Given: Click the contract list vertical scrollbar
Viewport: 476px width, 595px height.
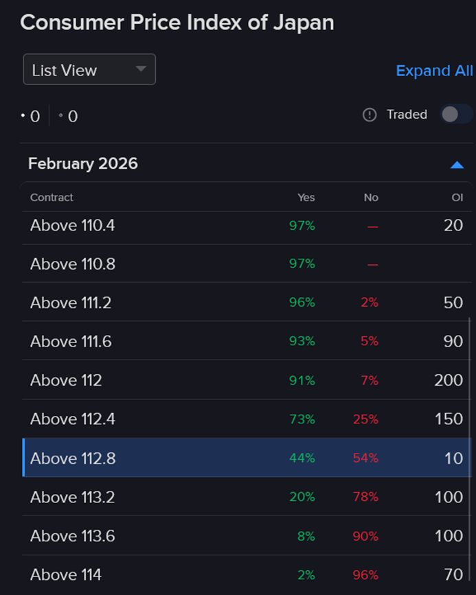Looking at the screenshot, I should tap(471, 412).
